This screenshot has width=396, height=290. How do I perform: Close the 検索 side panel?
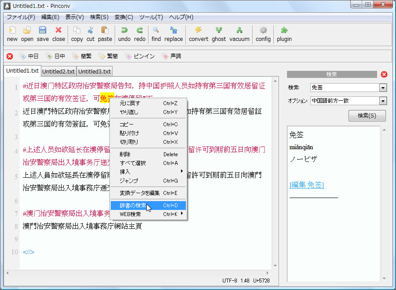384,74
